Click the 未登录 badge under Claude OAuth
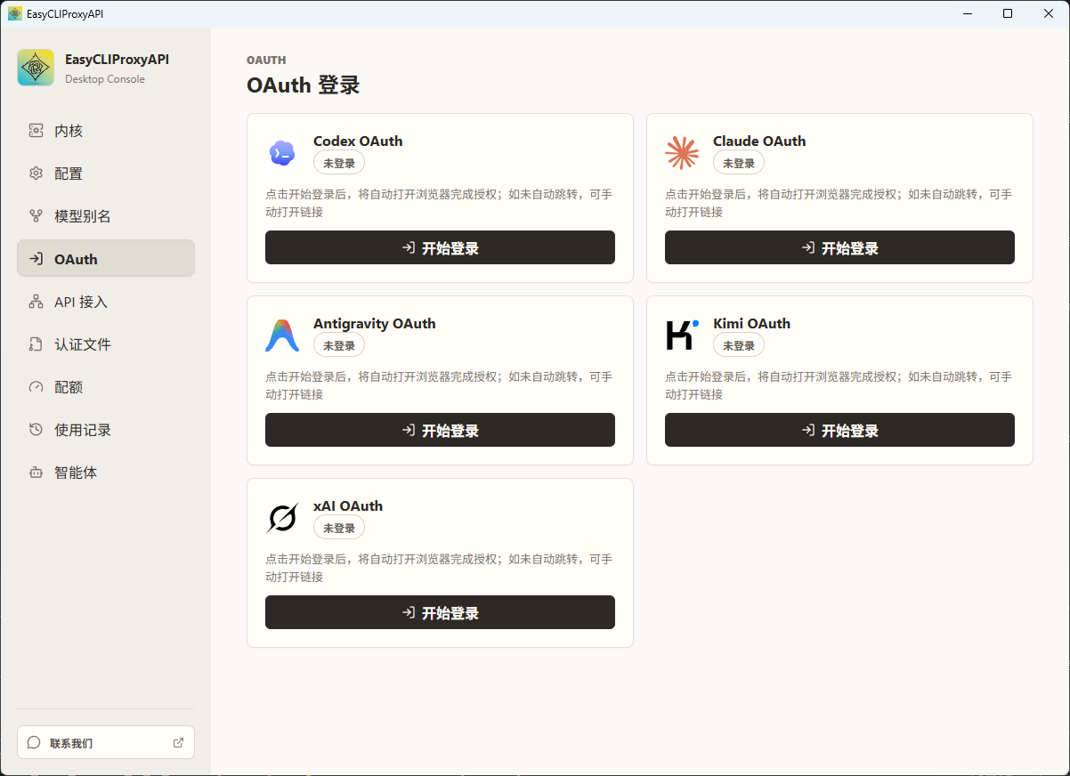 pyautogui.click(x=739, y=163)
